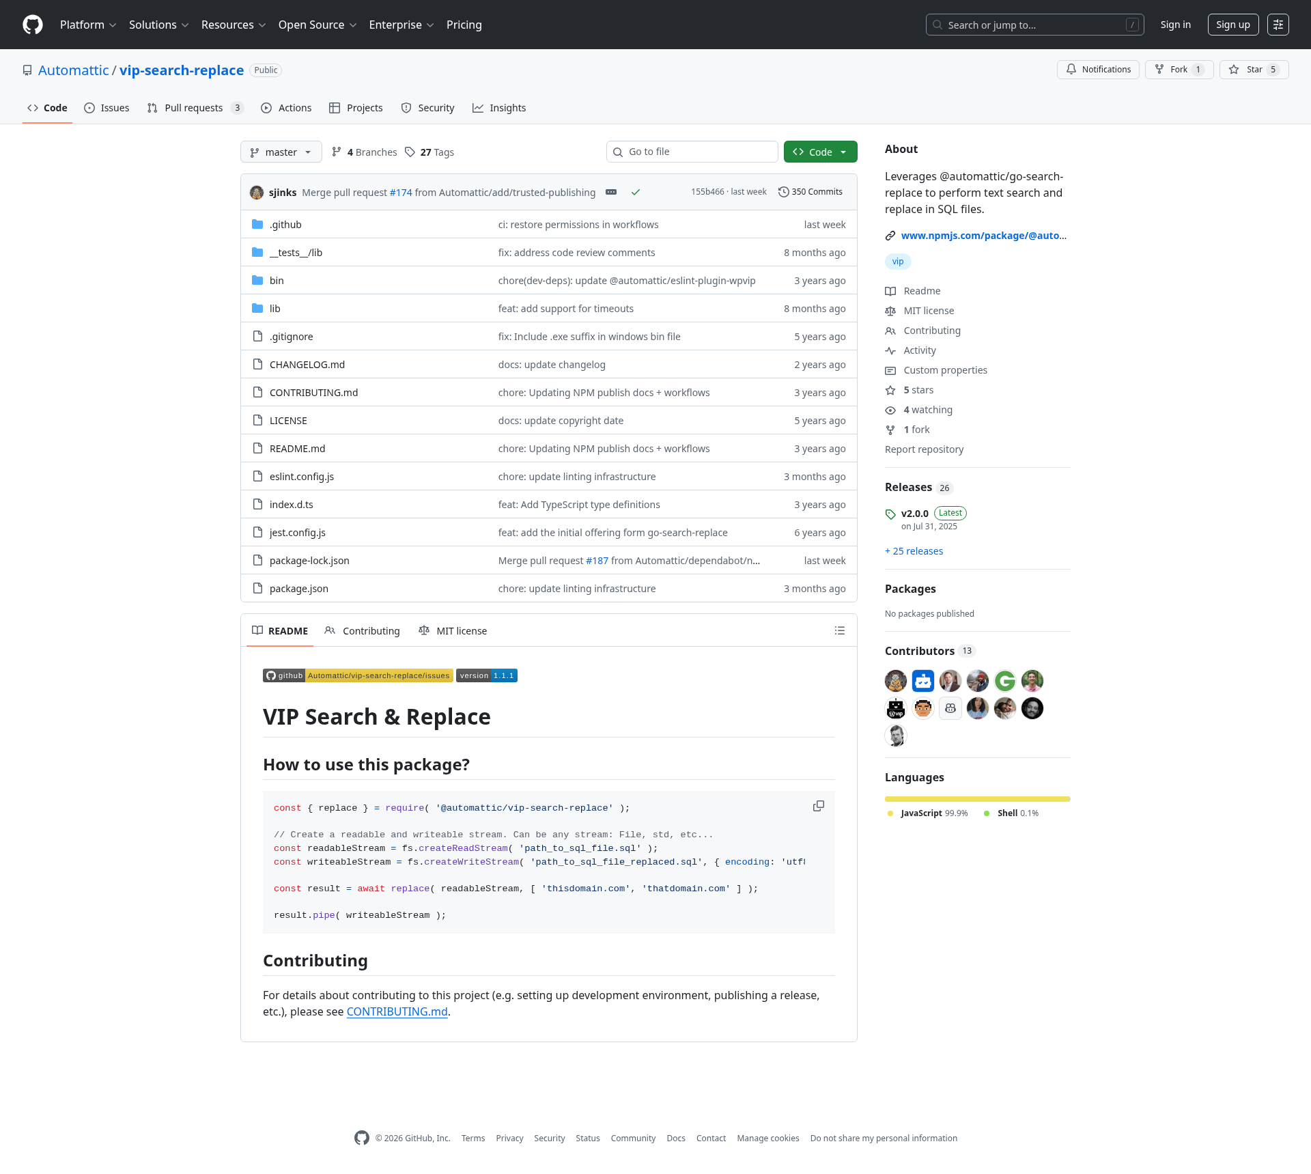1311x1174 pixels.
Task: Click the Automattic owner link
Action: [x=73, y=70]
